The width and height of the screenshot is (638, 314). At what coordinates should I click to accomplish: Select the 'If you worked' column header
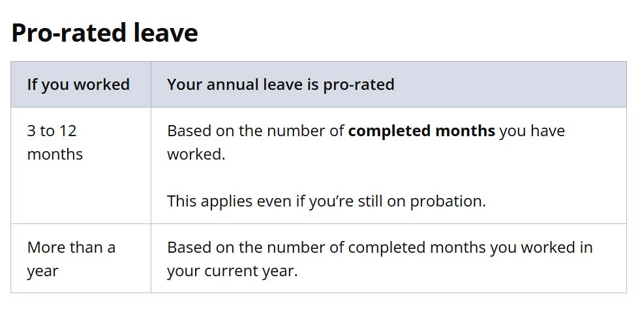click(78, 85)
